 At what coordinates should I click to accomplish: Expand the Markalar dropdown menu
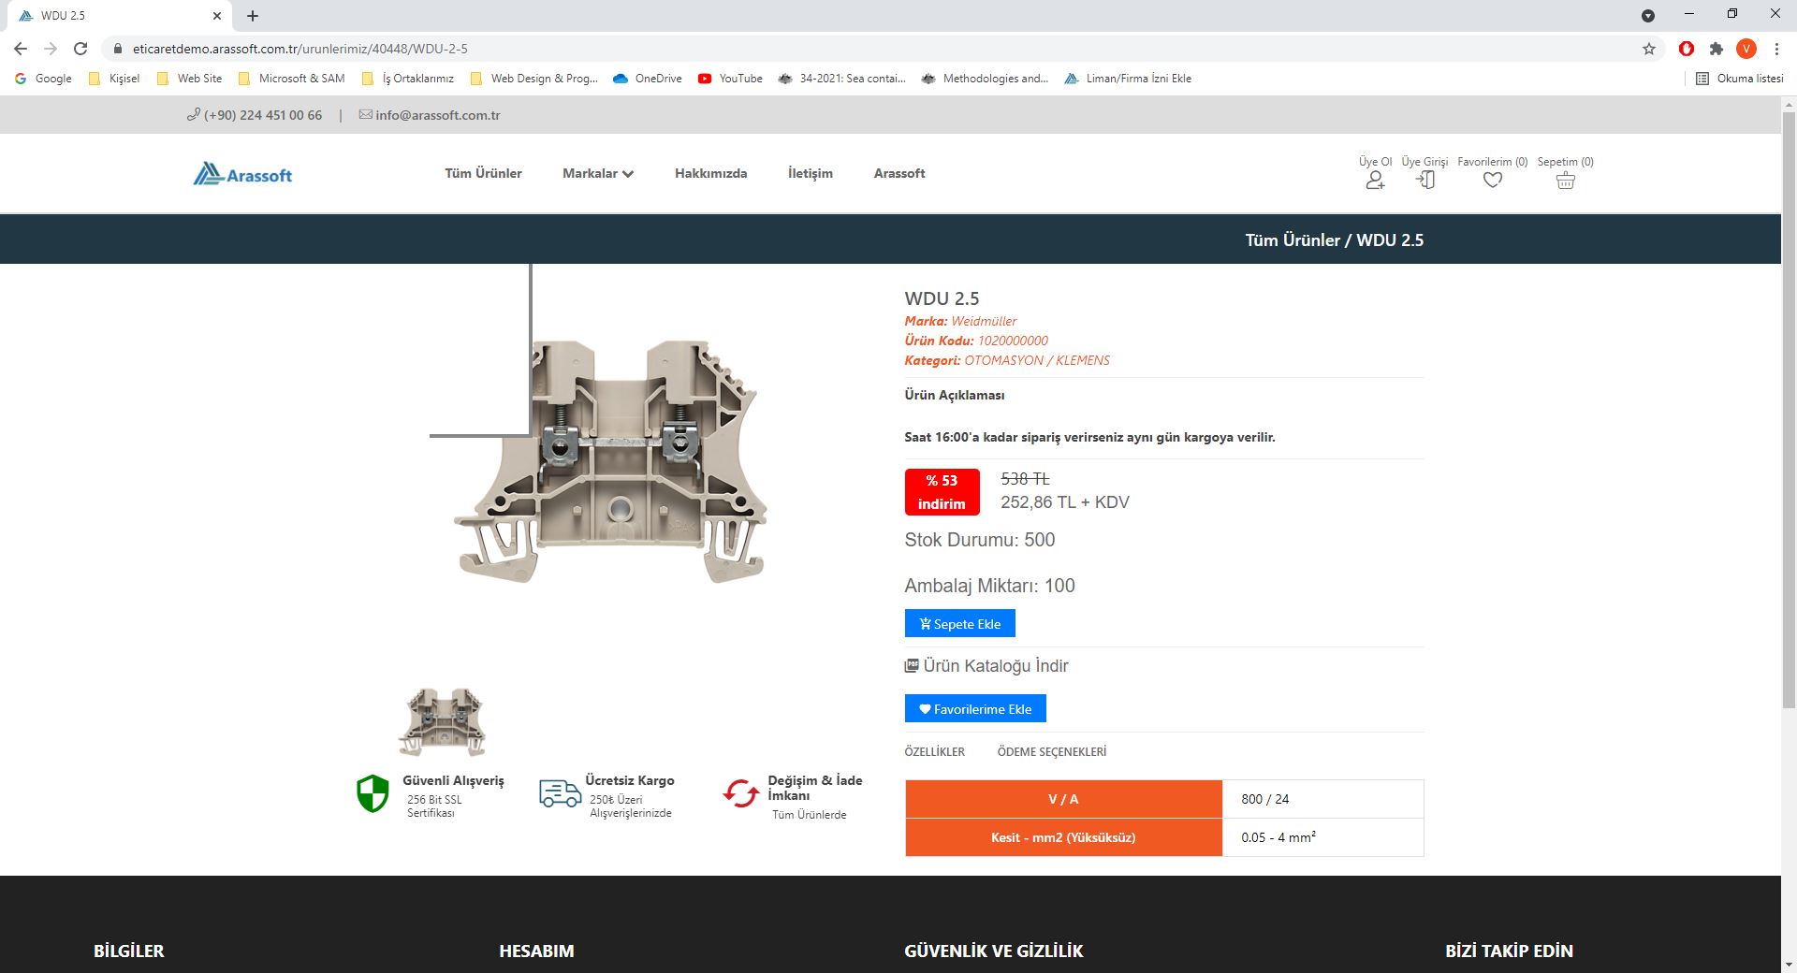point(598,173)
